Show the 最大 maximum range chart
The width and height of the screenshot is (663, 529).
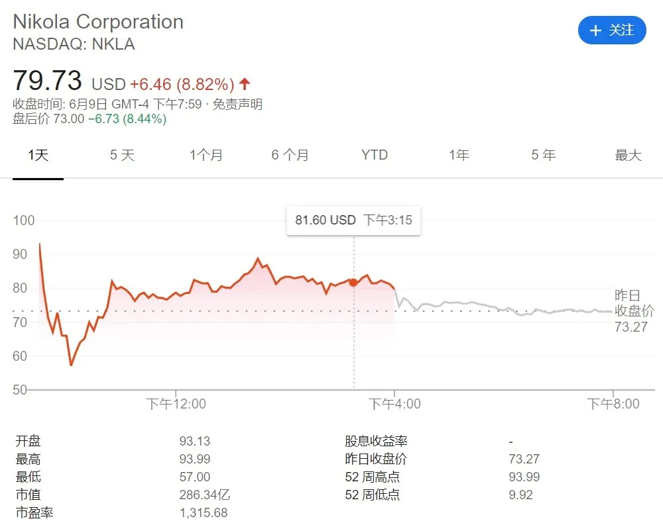[x=628, y=156]
